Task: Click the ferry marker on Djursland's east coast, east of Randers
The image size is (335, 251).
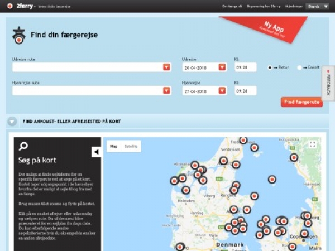Action: coord(254,196)
